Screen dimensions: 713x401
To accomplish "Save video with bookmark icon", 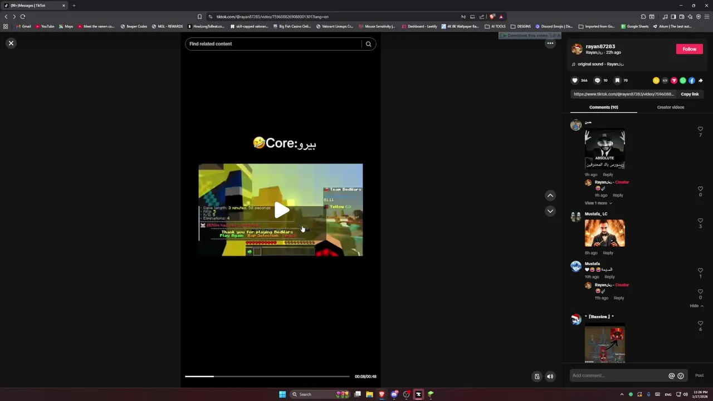I will tap(617, 80).
